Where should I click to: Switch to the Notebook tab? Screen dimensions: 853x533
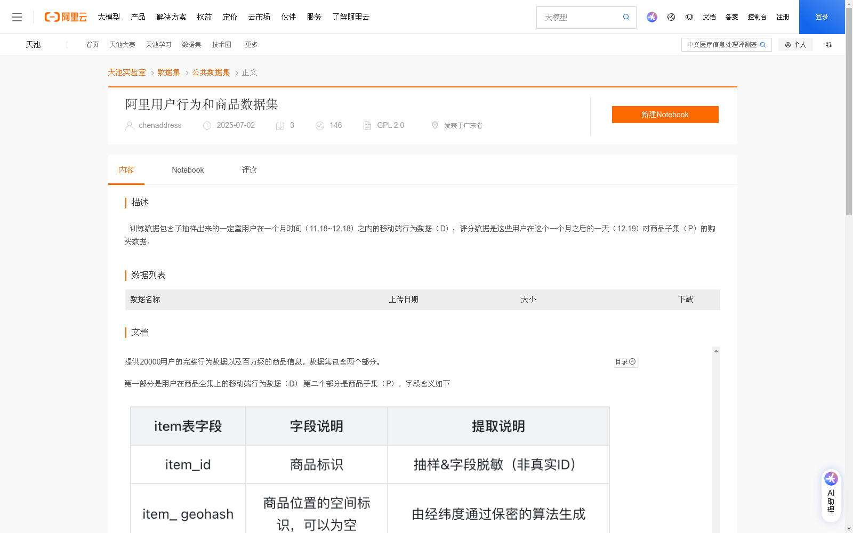(x=188, y=170)
